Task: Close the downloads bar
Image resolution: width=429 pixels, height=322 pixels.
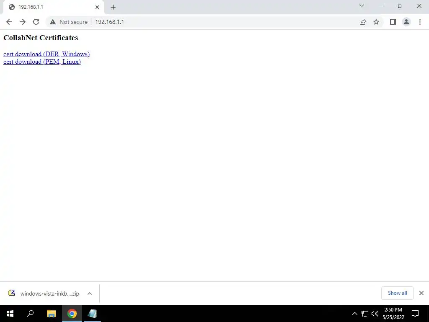Action: point(421,293)
